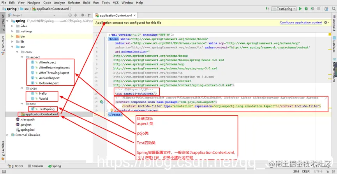Run TestSpring with coverage icon
The height and width of the screenshot is (174, 337).
tap(312, 9)
